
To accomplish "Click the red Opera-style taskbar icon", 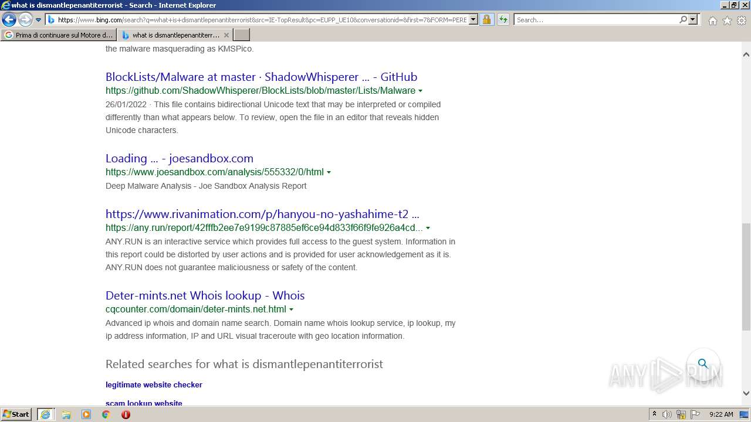I will tap(126, 414).
